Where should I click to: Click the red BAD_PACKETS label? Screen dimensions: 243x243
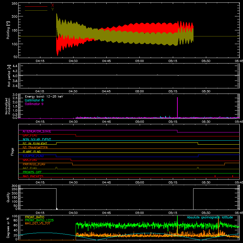[33, 176]
